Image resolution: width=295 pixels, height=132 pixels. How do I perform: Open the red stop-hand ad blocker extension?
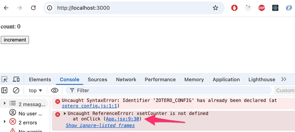pyautogui.click(x=234, y=8)
